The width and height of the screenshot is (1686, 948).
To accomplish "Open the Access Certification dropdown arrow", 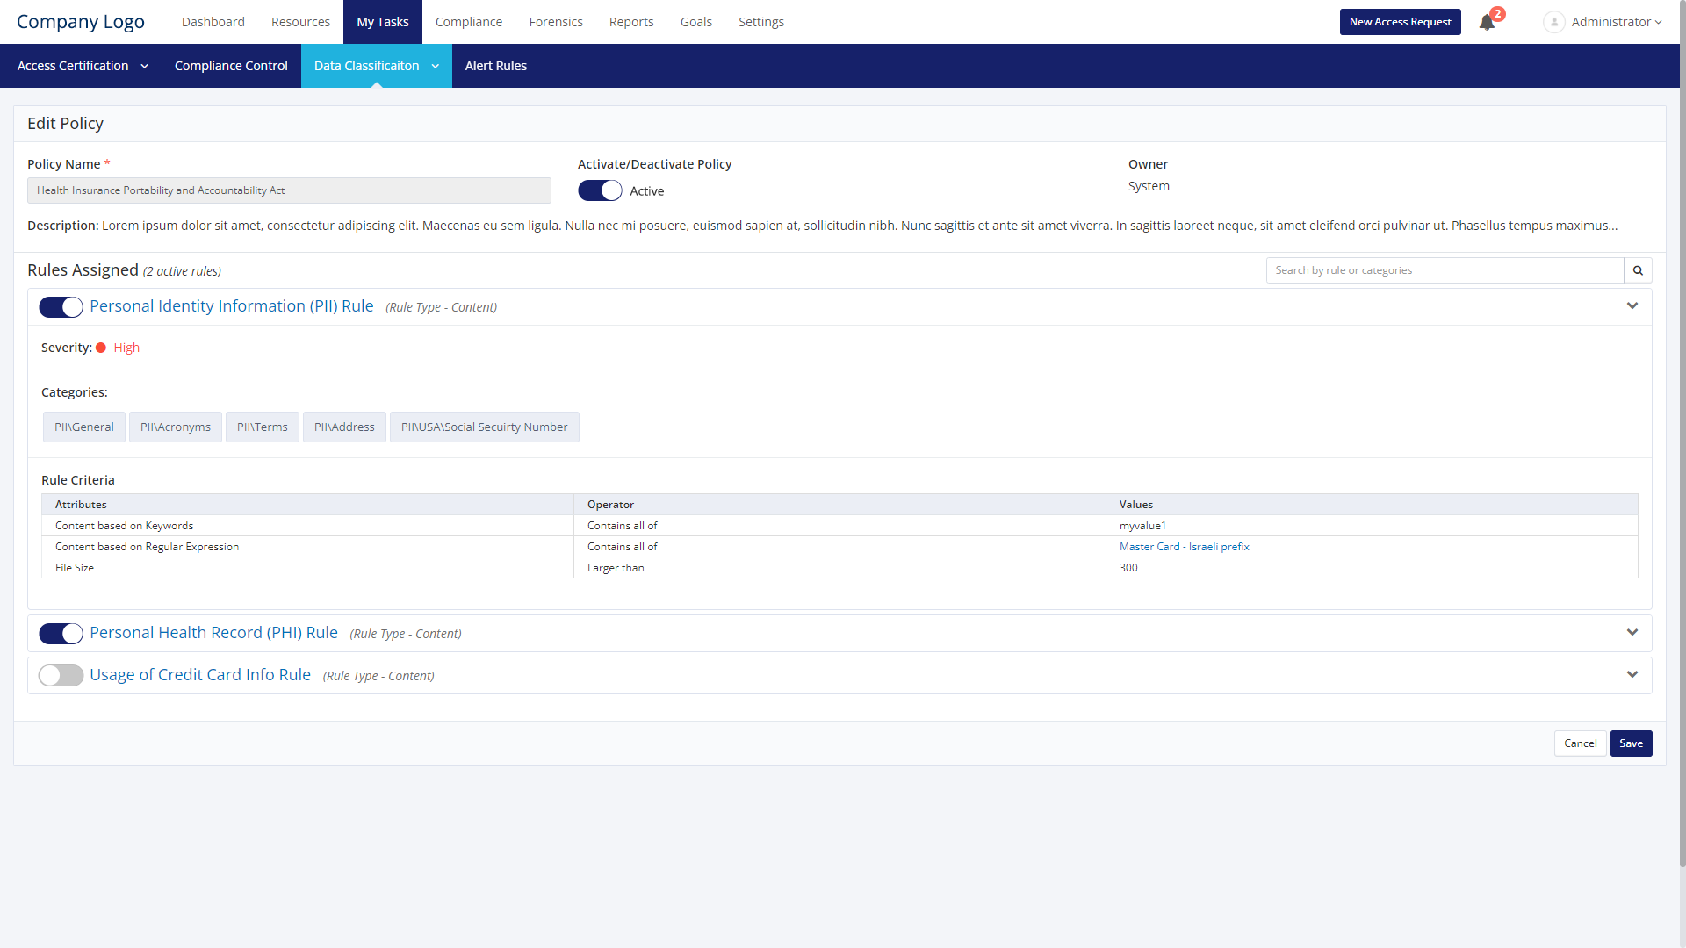I will tap(145, 66).
